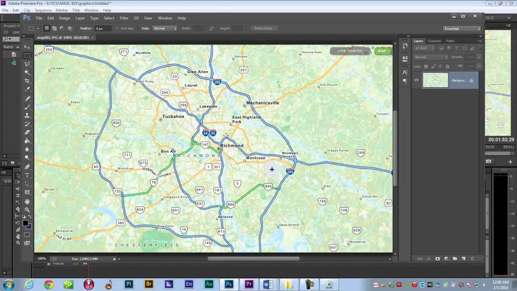Click Delete layer trash icon
This screenshot has width=517, height=291.
472,259
